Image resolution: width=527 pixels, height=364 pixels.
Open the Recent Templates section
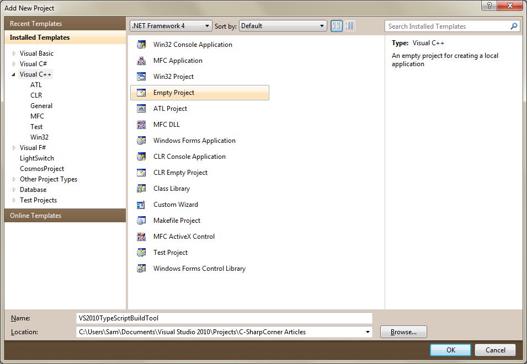tap(65, 24)
